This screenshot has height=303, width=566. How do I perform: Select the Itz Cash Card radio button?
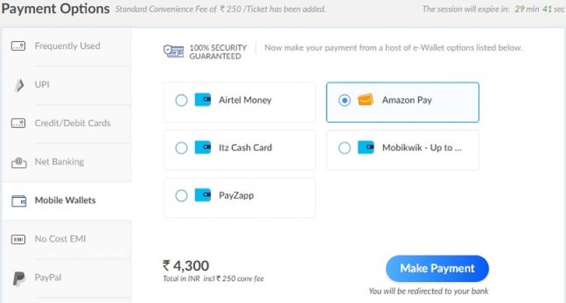point(181,148)
